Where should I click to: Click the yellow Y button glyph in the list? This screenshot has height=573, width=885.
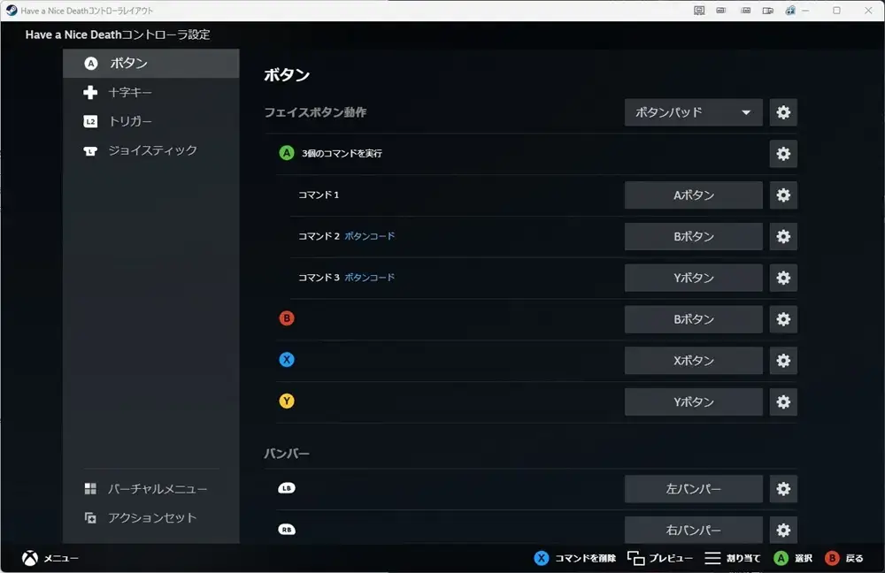point(287,401)
